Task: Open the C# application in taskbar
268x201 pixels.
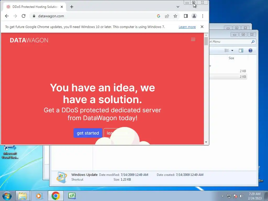Action: point(72,196)
